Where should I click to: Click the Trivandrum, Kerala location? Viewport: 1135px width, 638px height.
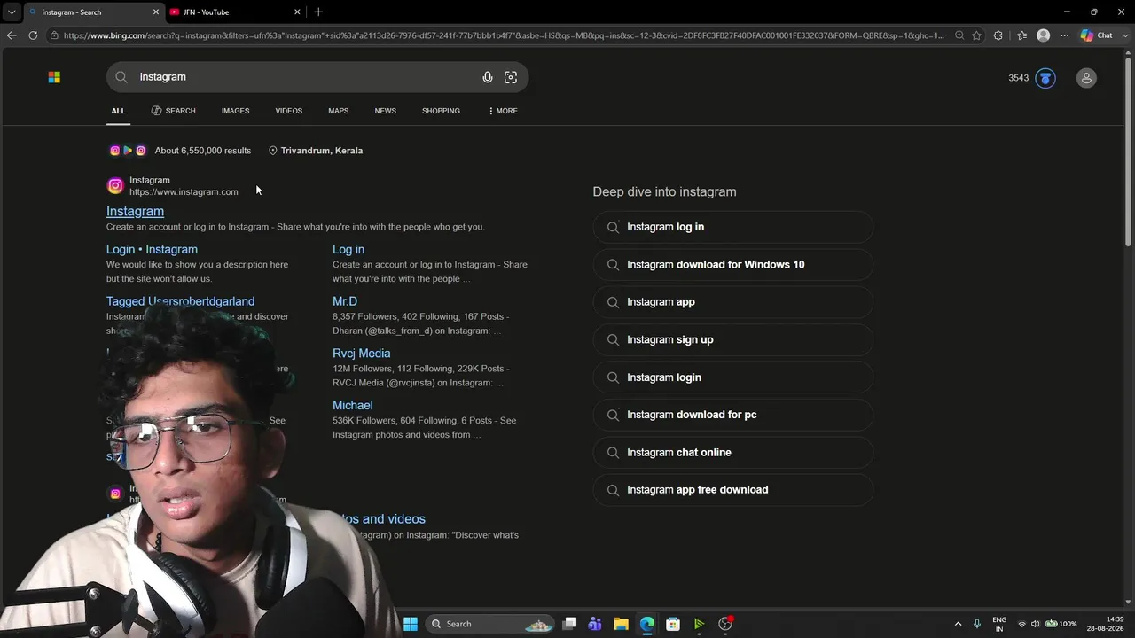(316, 151)
